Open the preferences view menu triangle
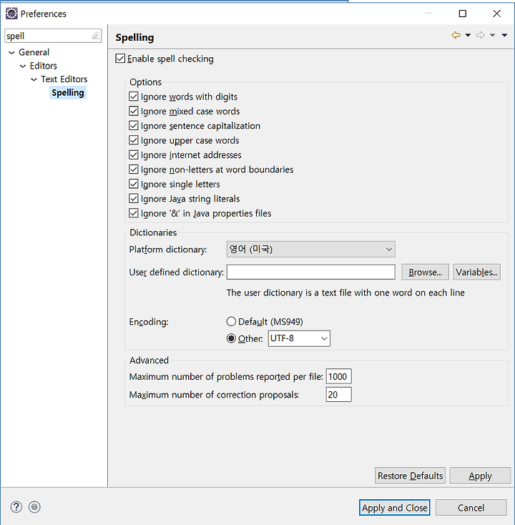 (x=504, y=35)
